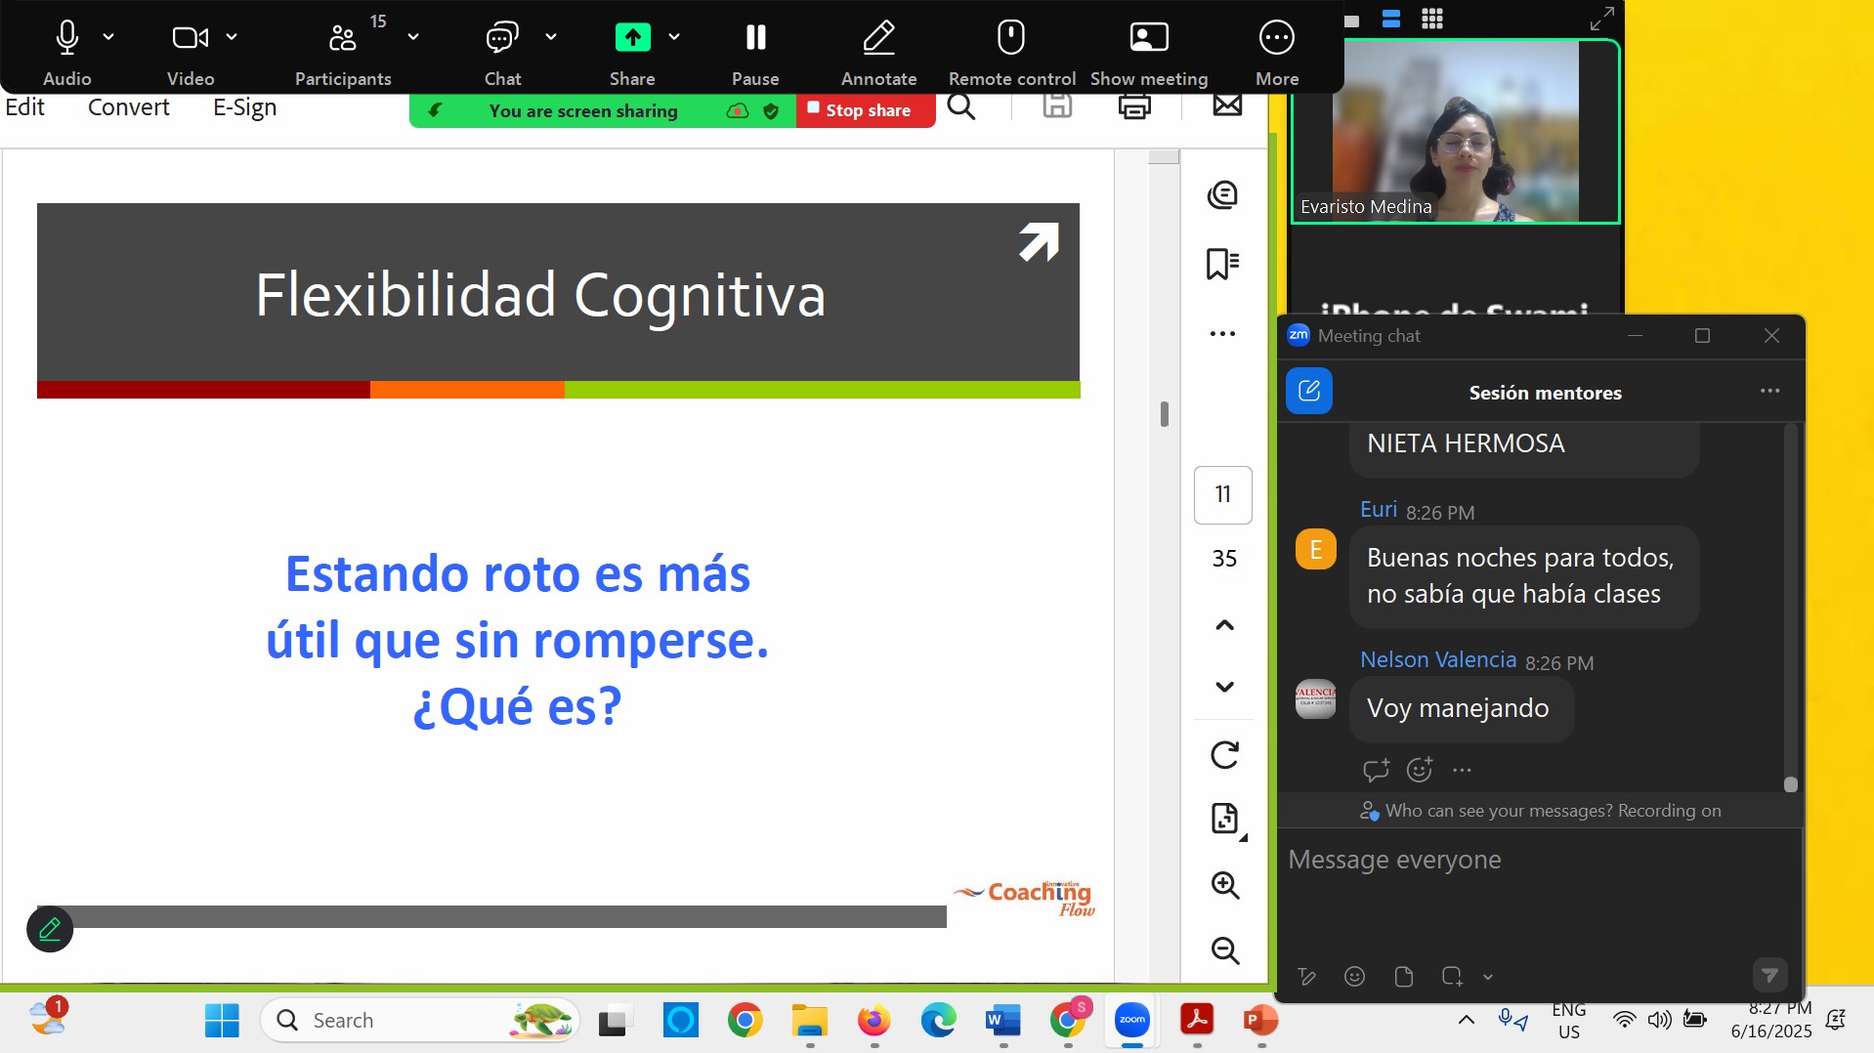Screen dimensions: 1874x1053
Task: Click the Annotate pencil icon
Action: pyautogui.click(x=878, y=39)
